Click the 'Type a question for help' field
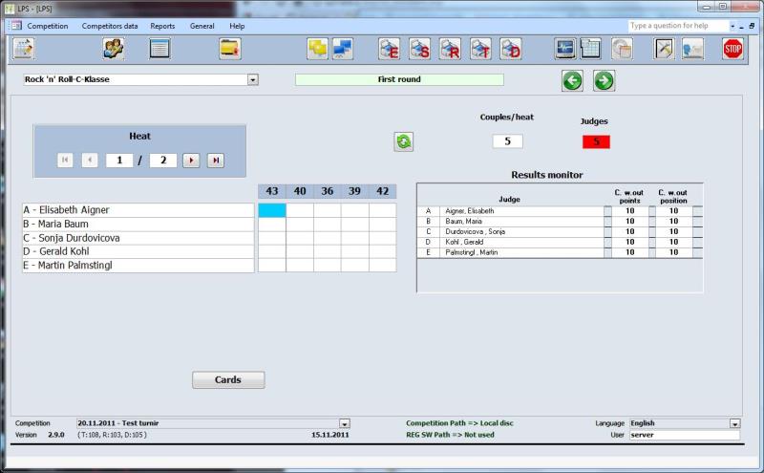The width and height of the screenshot is (764, 473). (x=678, y=26)
